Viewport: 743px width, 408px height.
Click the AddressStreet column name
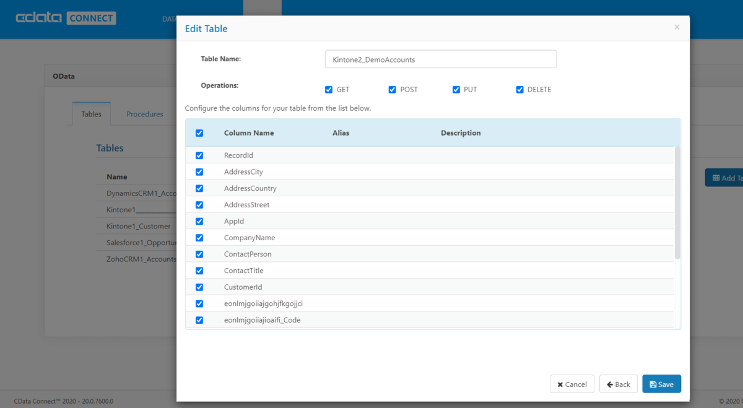click(x=247, y=205)
